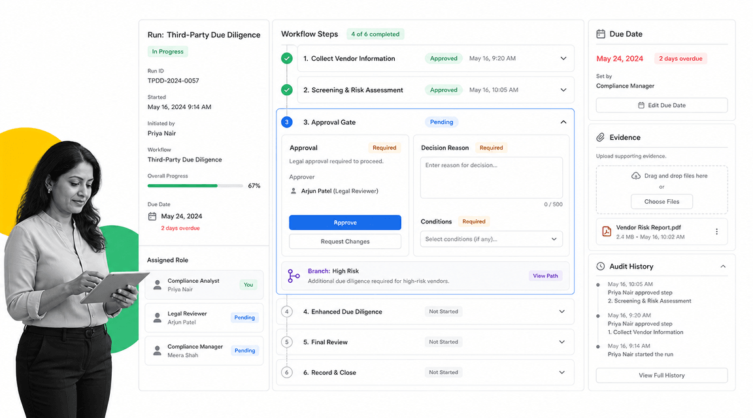Click the Choose Files button
Image resolution: width=753 pixels, height=418 pixels.
point(661,202)
